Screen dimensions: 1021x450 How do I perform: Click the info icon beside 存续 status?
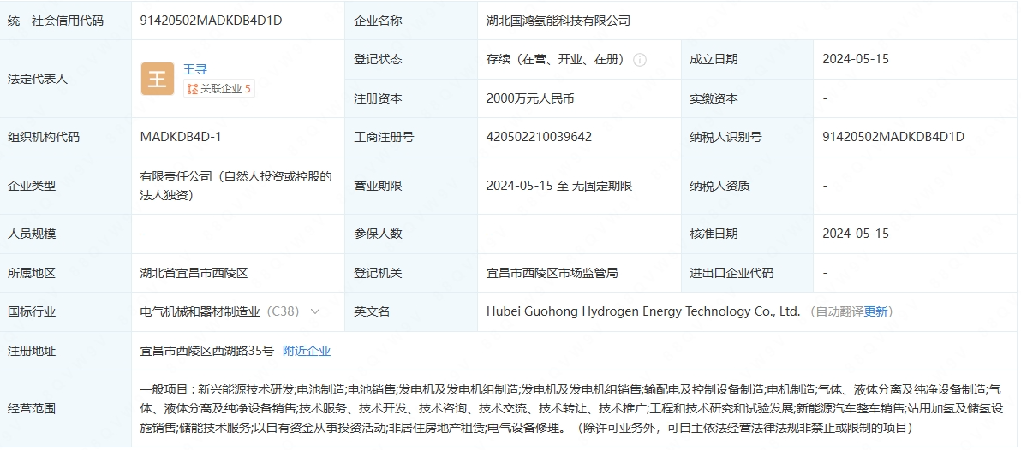640,60
